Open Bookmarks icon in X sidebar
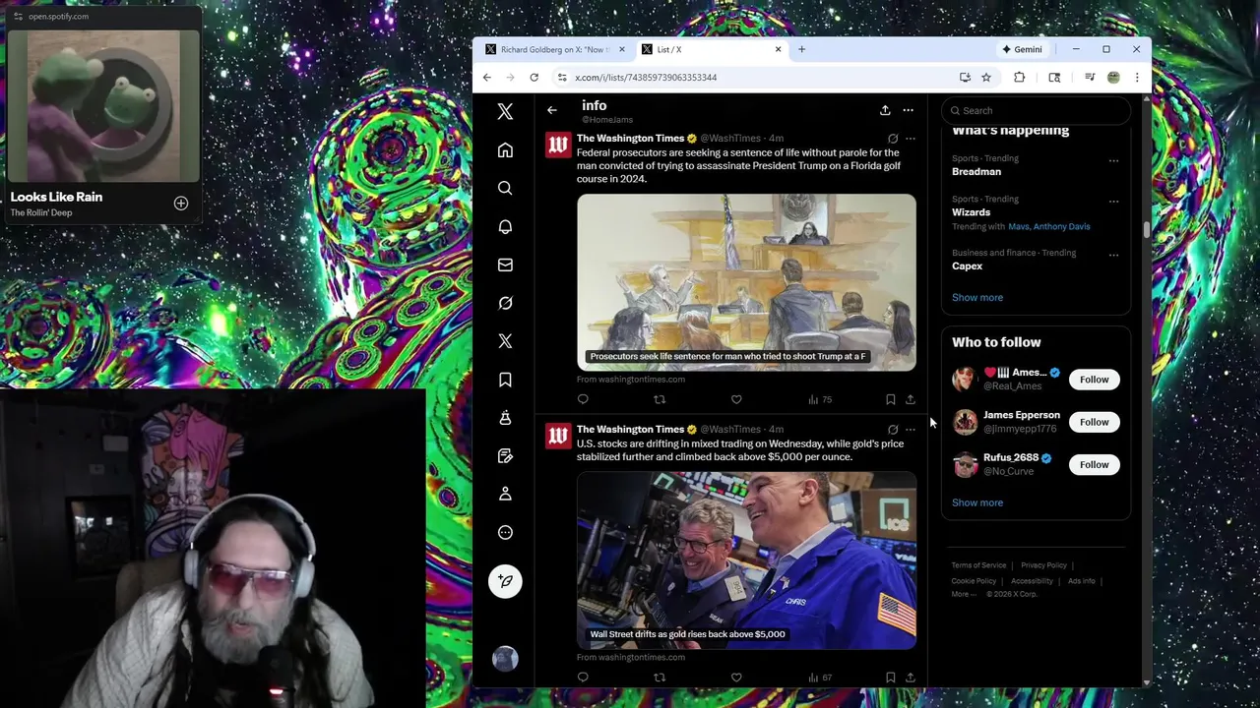This screenshot has height=708, width=1260. click(505, 380)
